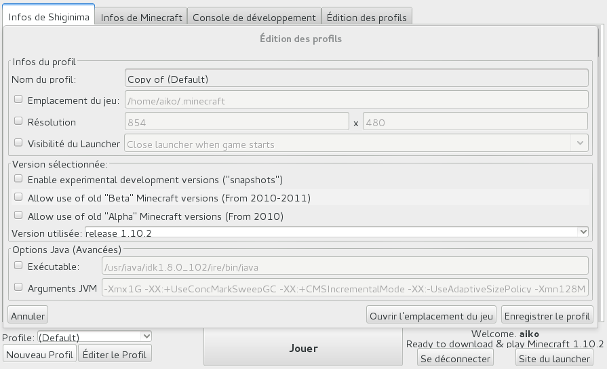This screenshot has width=607, height=369.
Task: Click the Enregistrer le profil button
Action: click(x=547, y=315)
